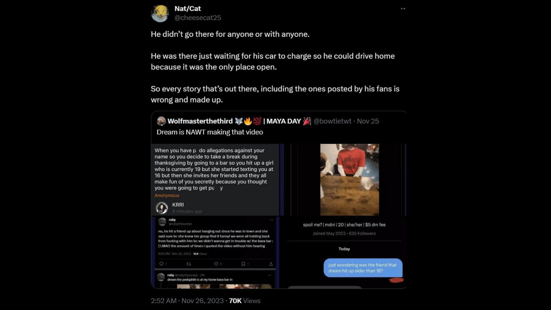This screenshot has width=551, height=310.
Task: Open the tweet's more options menu
Action: [403, 9]
